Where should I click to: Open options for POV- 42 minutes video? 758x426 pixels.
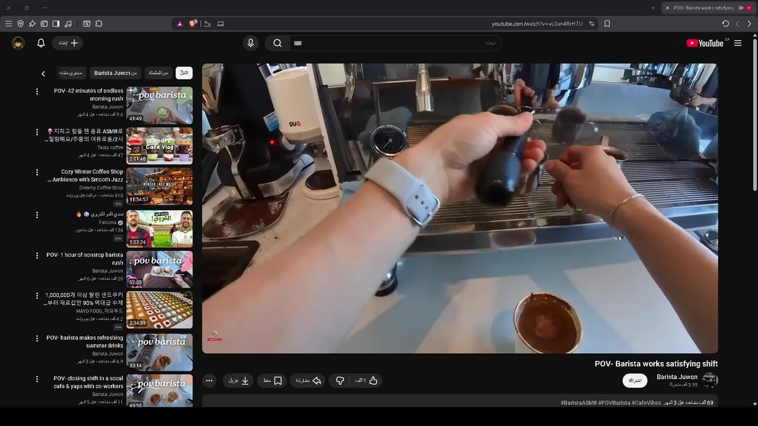coord(37,92)
